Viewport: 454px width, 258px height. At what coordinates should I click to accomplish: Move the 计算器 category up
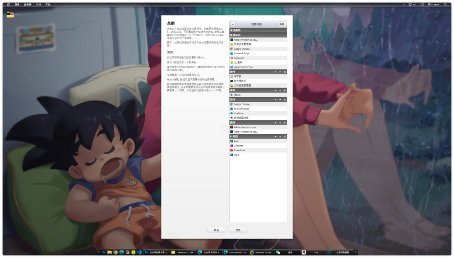tap(275, 136)
